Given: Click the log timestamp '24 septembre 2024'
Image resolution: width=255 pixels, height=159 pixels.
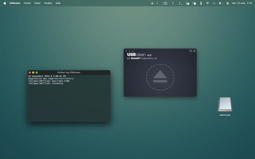Looking at the screenshot, I should point(39,76).
